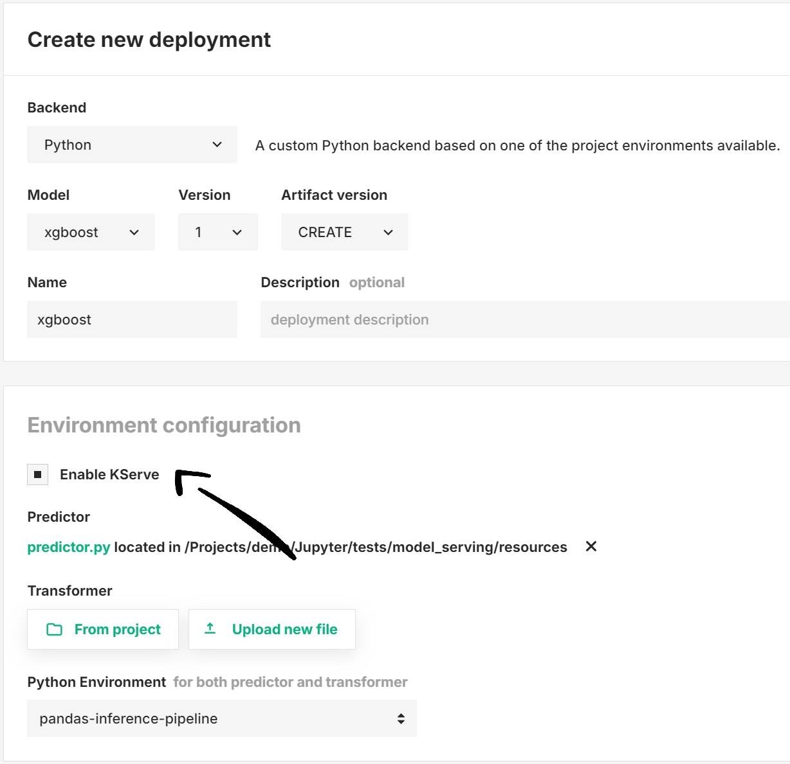
Task: Click the chevron icon on Artifact version
Action: (388, 232)
